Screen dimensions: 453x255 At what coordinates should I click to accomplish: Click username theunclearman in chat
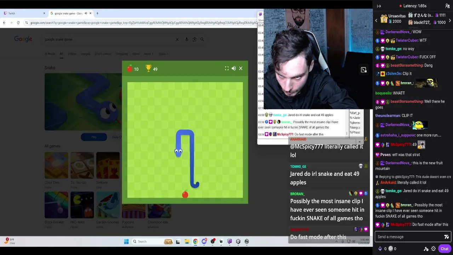tap(388, 116)
